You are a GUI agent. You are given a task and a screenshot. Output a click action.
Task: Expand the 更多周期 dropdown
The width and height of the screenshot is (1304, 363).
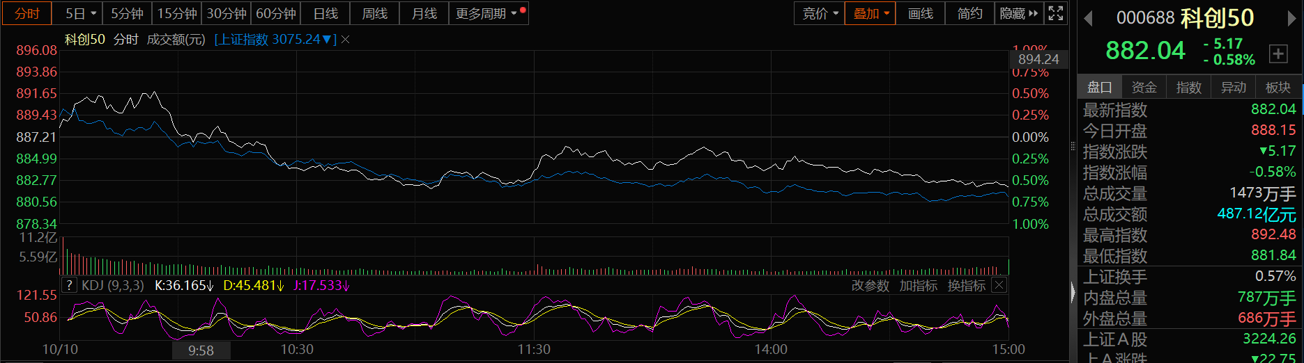pyautogui.click(x=489, y=13)
